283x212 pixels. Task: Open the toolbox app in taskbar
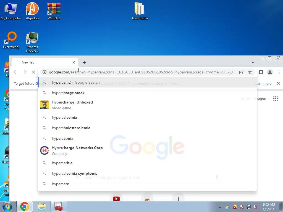tap(59, 206)
